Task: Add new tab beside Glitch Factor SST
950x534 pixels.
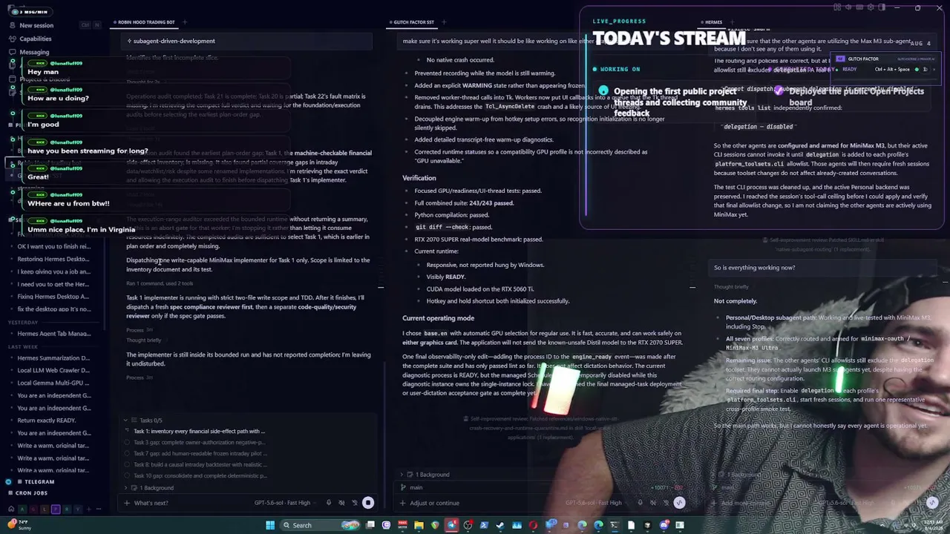Action: click(444, 22)
